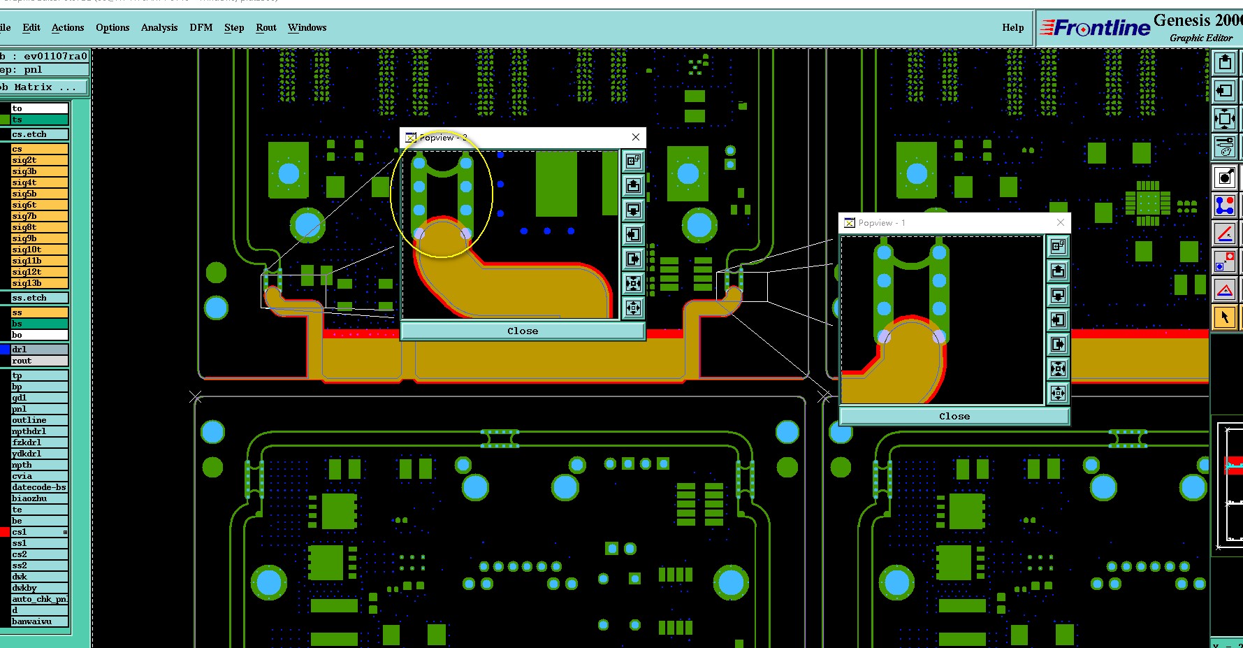1243x648 pixels.
Task: Select the rout layer row
Action: 40,361
